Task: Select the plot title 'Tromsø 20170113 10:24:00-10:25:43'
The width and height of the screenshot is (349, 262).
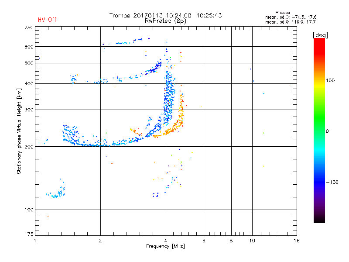Action: (165, 15)
